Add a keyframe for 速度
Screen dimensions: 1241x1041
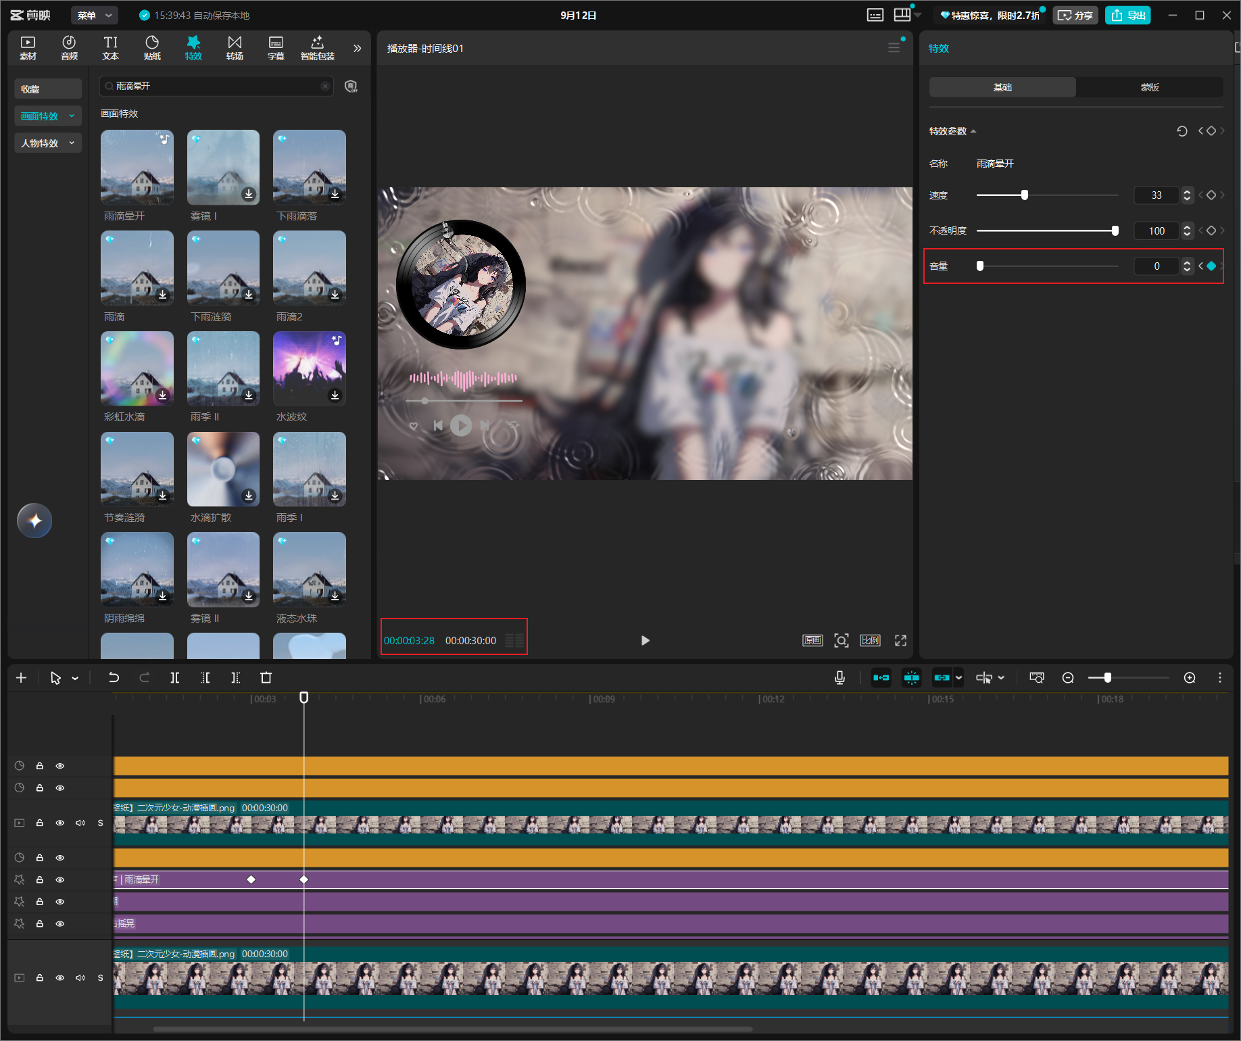point(1211,195)
